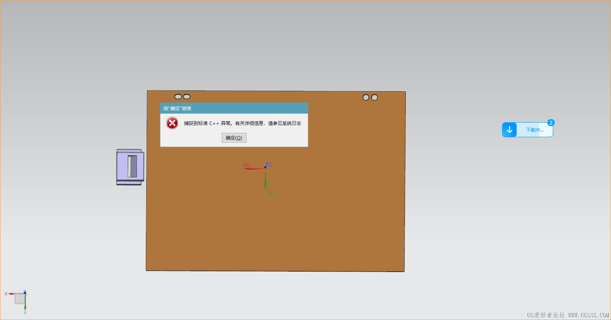Click the error message about C++ exception
The width and height of the screenshot is (611, 320).
[242, 123]
